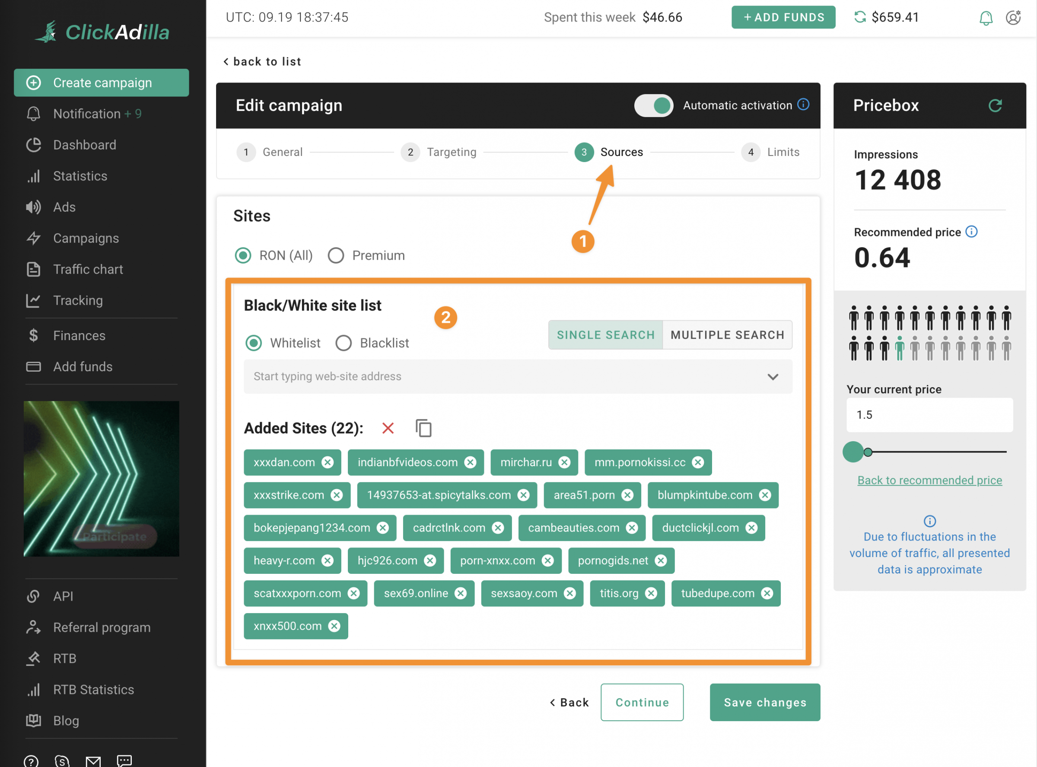This screenshot has width=1037, height=767.
Task: Go to step 3 Sources
Action: pos(608,152)
